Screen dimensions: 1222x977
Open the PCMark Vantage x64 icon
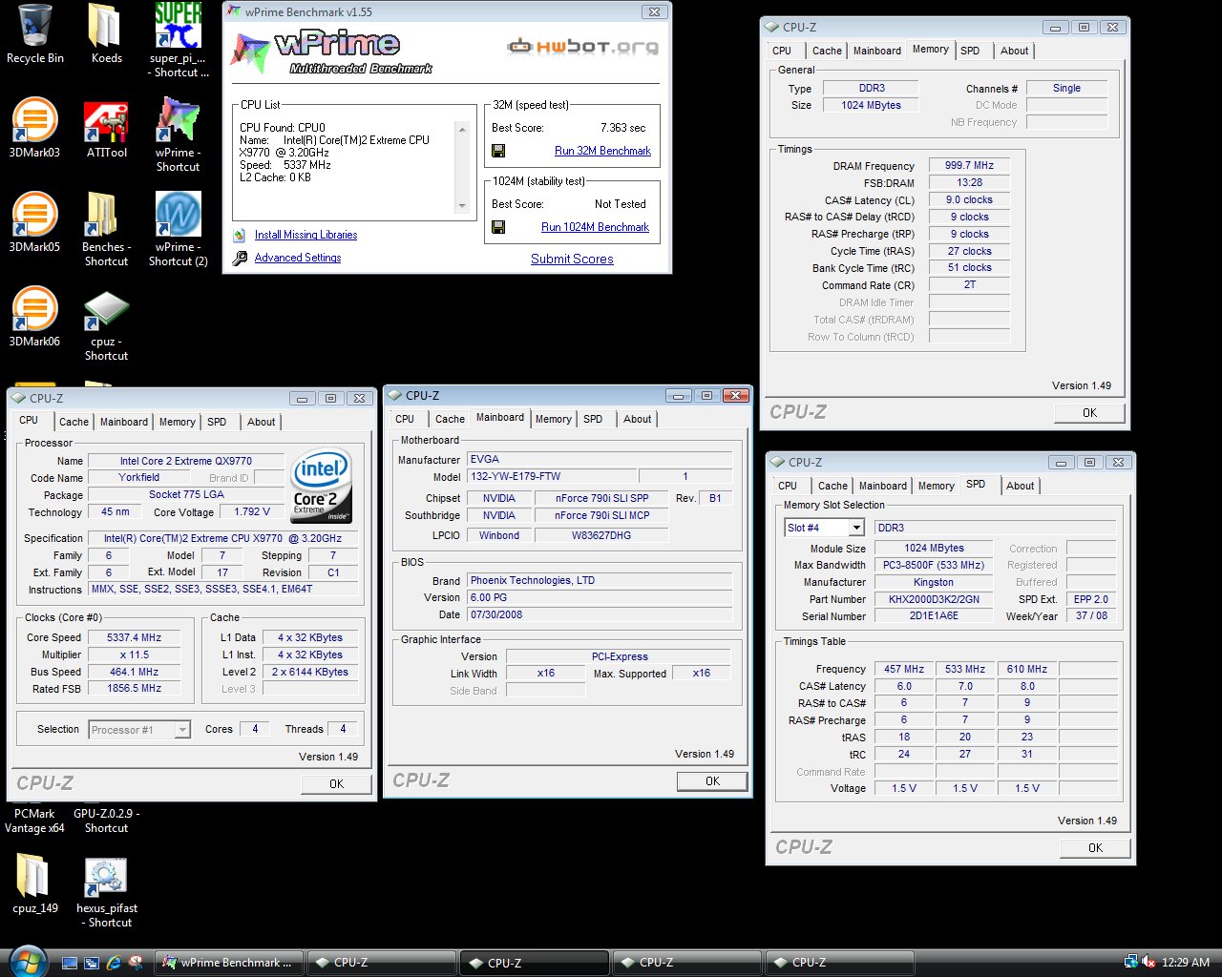click(x=34, y=821)
